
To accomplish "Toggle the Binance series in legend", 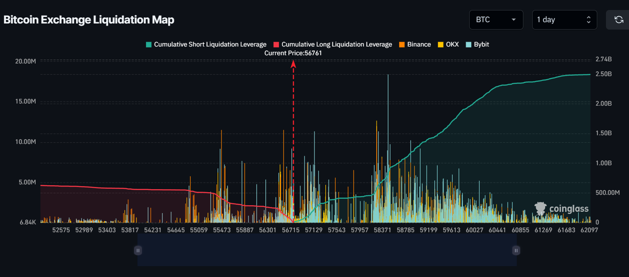I will tap(415, 44).
